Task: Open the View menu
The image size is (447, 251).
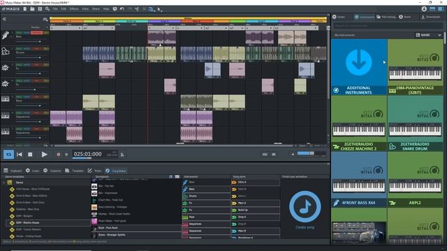Action: tap(85, 9)
